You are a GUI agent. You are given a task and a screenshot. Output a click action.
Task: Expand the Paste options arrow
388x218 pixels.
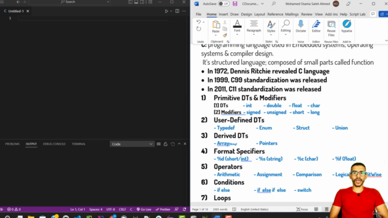(x=216, y=35)
